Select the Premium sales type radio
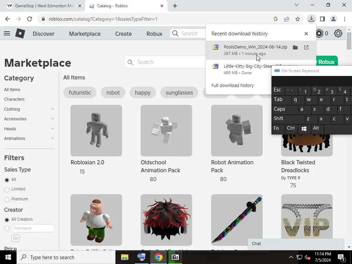Image resolution: width=352 pixels, height=264 pixels. click(7, 199)
